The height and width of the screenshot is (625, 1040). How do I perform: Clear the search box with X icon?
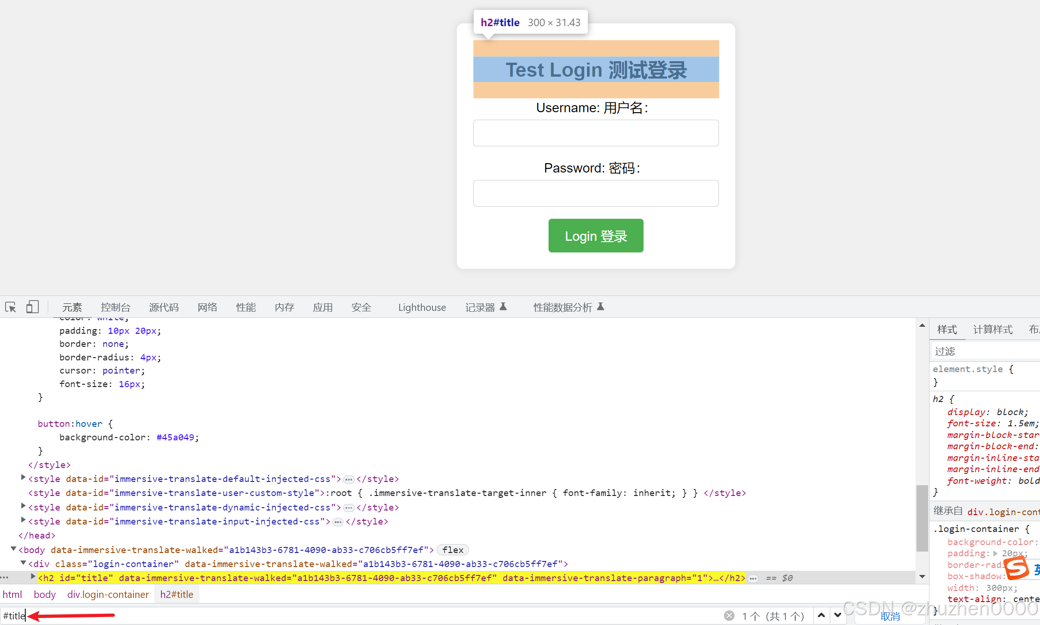[729, 616]
